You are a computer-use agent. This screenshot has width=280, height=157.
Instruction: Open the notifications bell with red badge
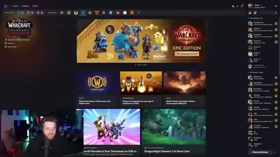242,6
